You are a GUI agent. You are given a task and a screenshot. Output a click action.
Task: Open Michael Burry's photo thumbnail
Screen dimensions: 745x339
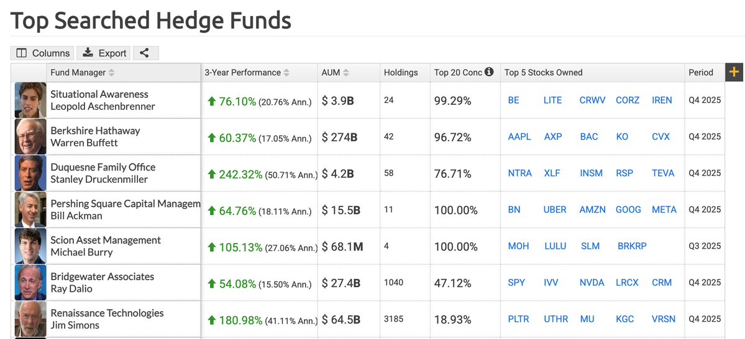30,246
